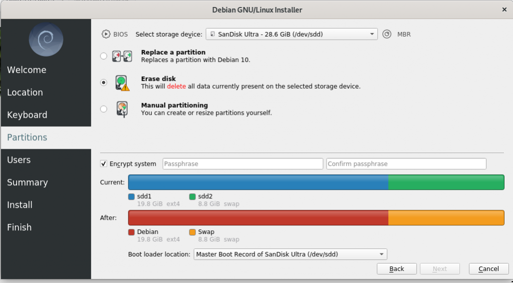Viewport: 513px width, 283px height.
Task: Click the Debian swirl logo
Action: pos(46,39)
